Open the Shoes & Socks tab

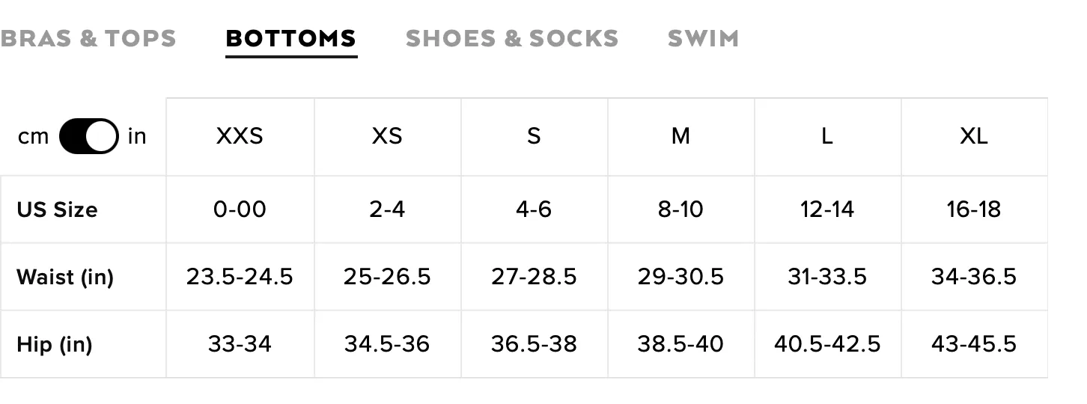point(512,39)
